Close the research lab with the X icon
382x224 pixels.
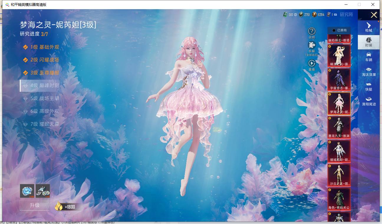pos(374,15)
